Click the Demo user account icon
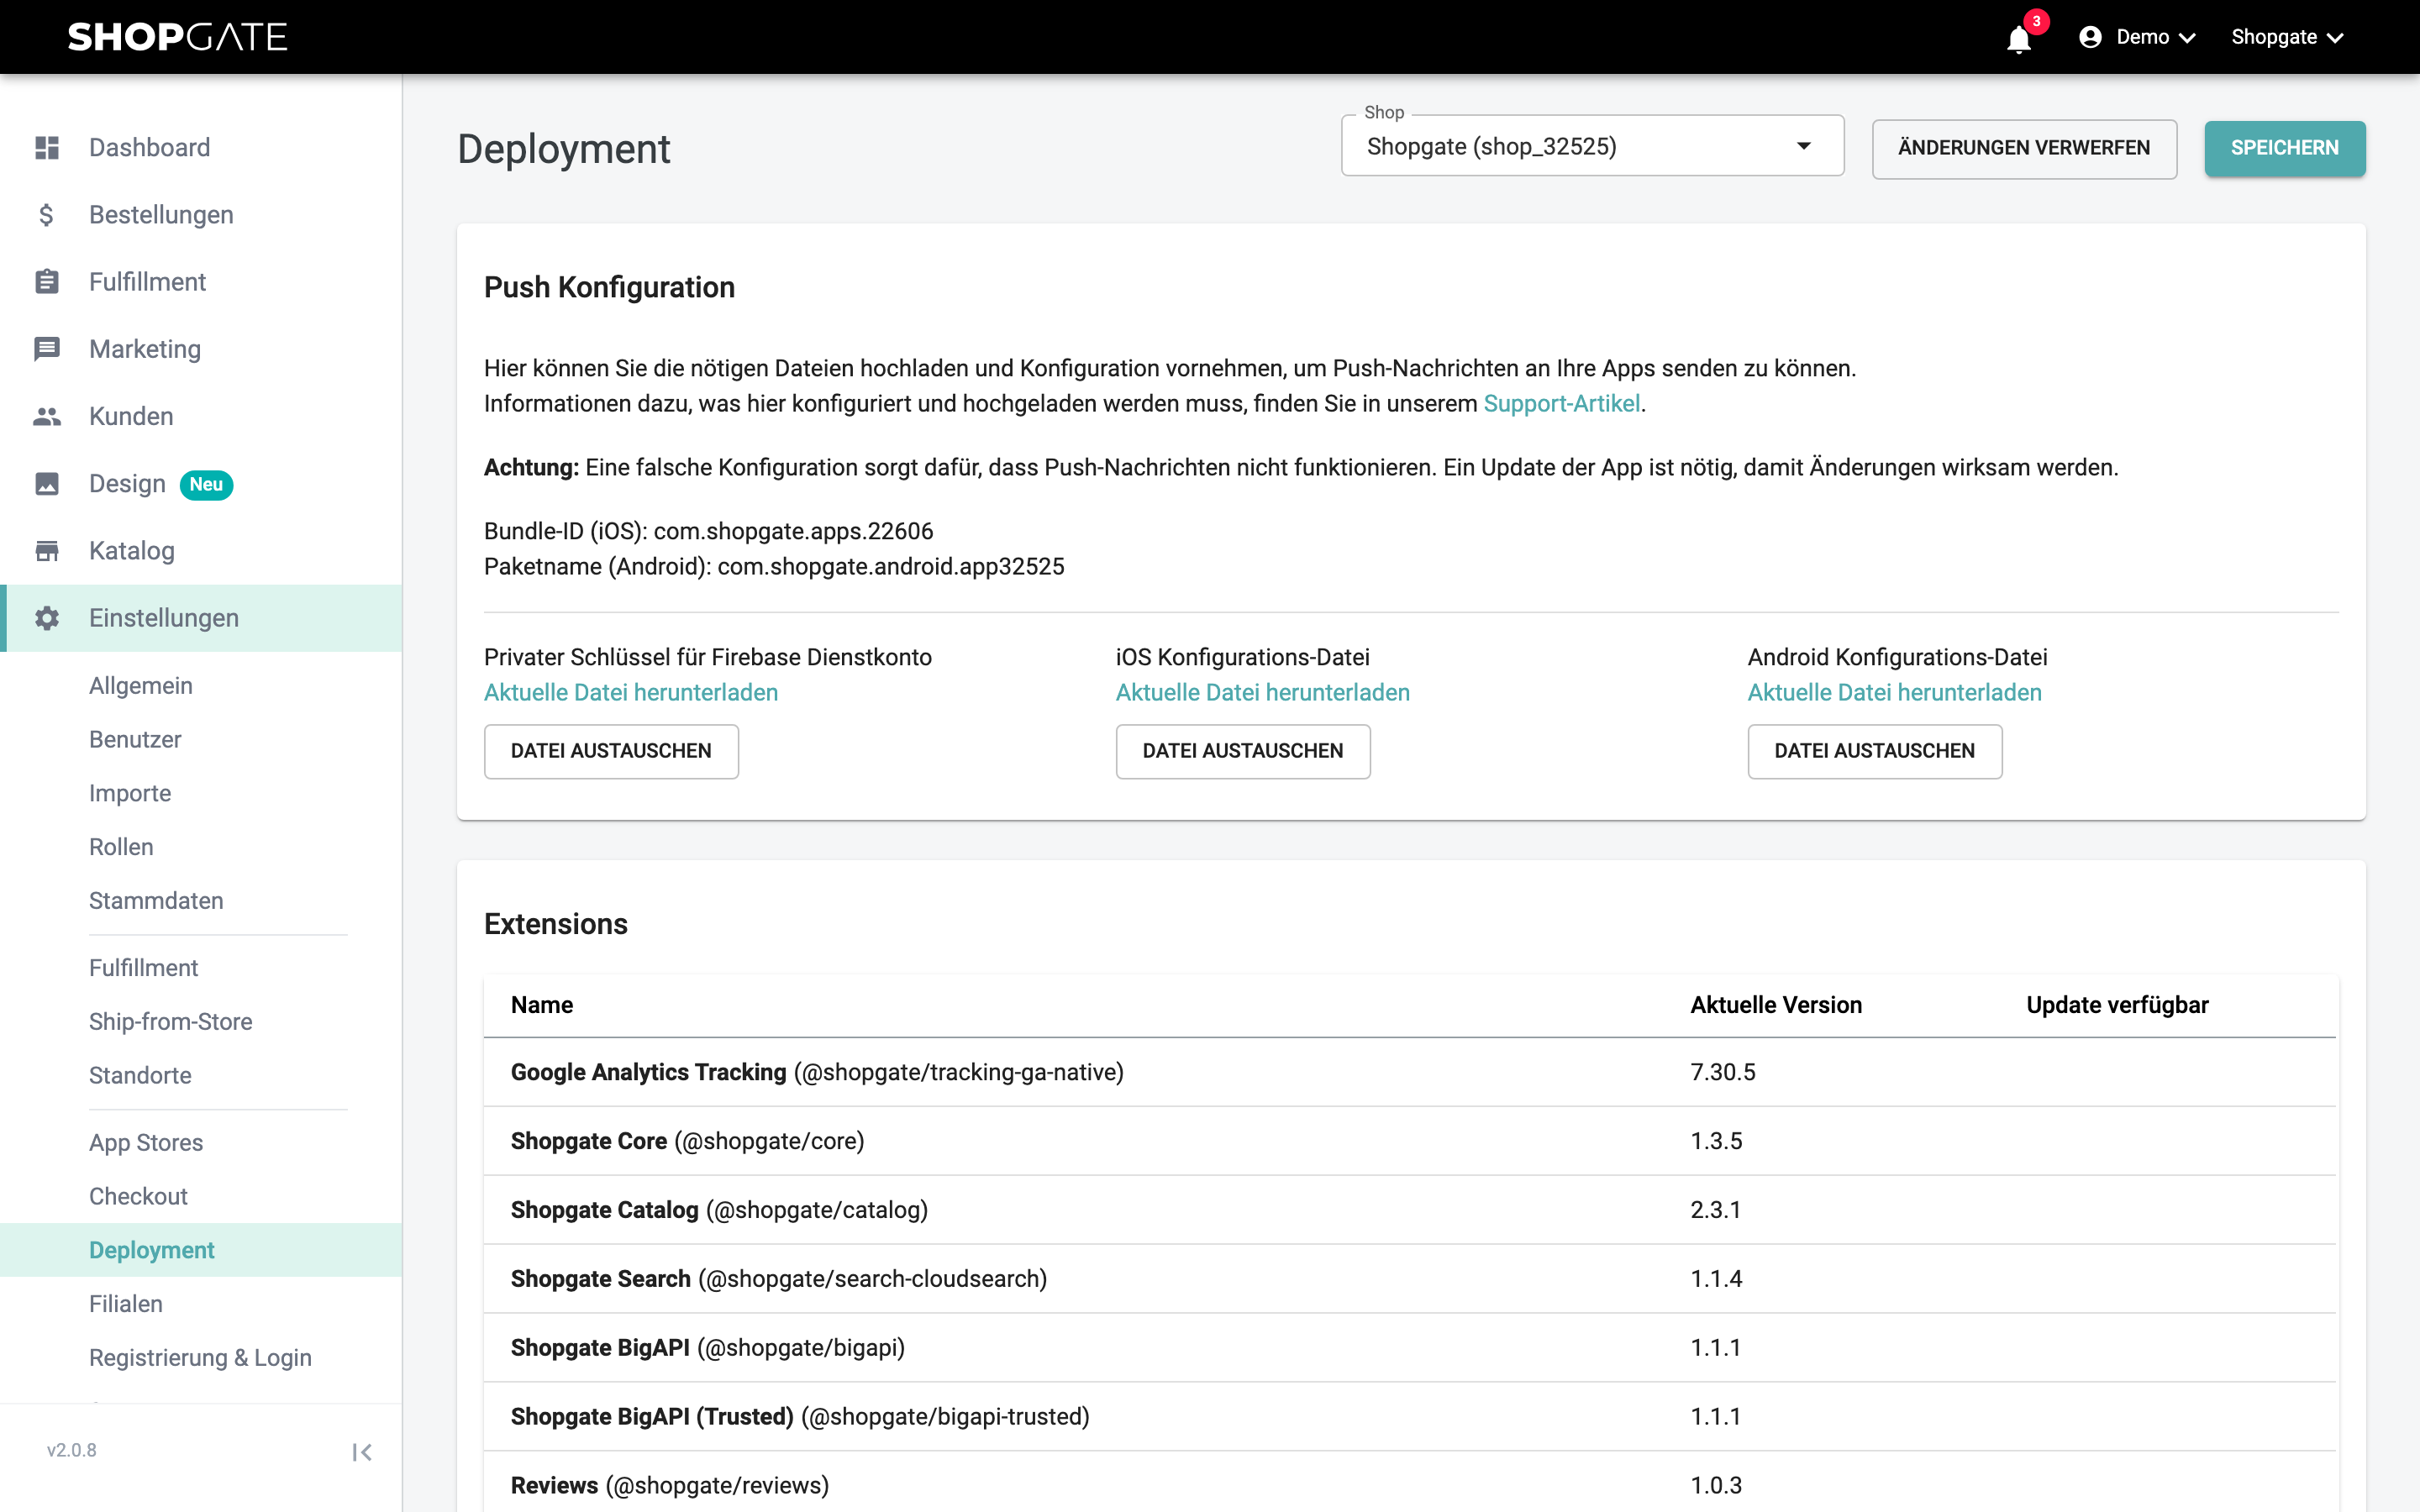Screen dimensions: 2420x1512 [x=2090, y=37]
